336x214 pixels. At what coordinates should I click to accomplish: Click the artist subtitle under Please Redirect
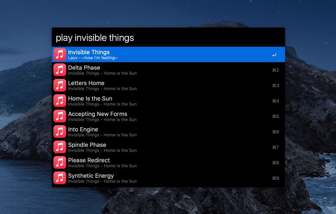coord(102,166)
